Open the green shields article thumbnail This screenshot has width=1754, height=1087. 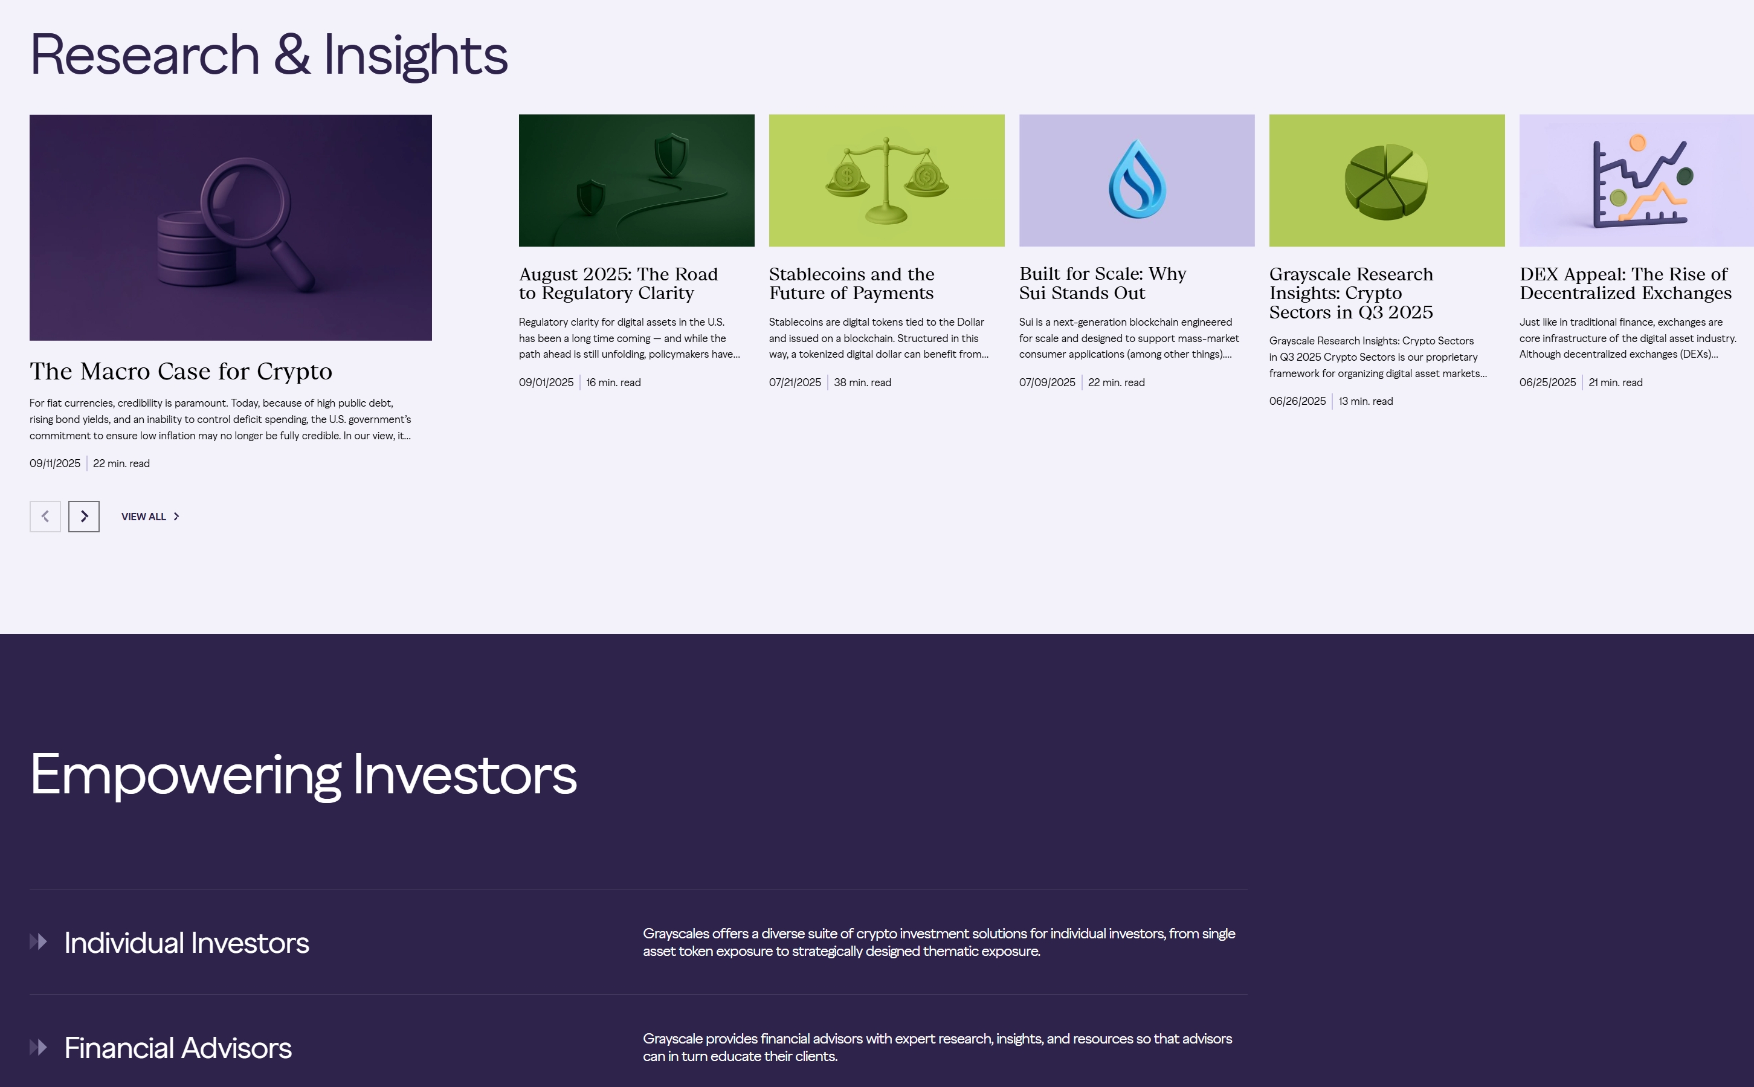coord(637,181)
